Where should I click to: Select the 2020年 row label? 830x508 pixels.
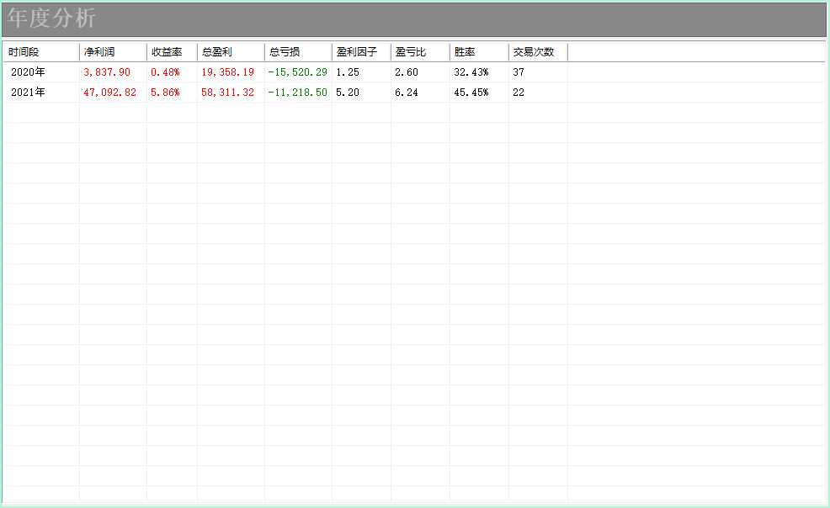[28, 71]
